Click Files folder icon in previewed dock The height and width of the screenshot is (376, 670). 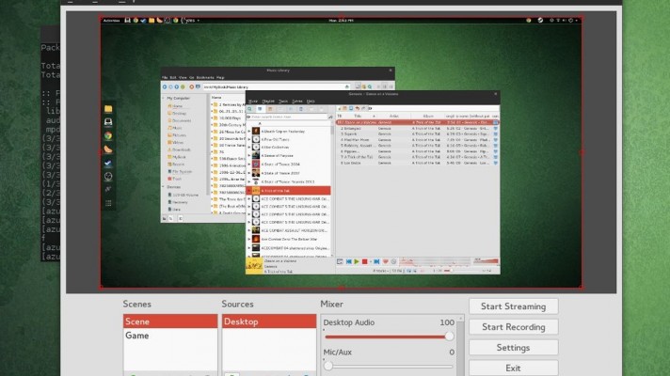pyautogui.click(x=108, y=109)
